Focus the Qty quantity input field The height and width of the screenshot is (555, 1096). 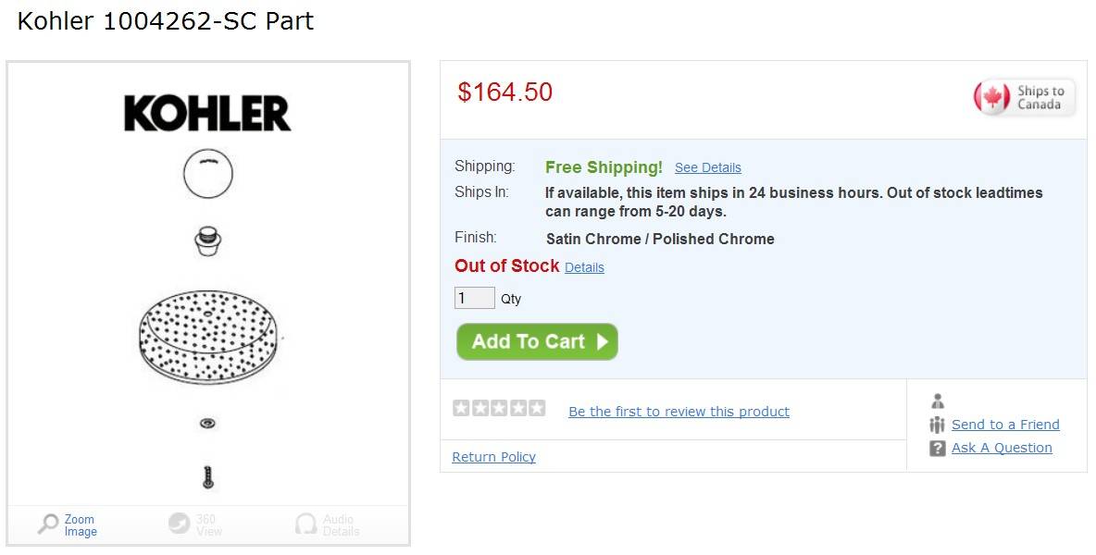pyautogui.click(x=474, y=298)
